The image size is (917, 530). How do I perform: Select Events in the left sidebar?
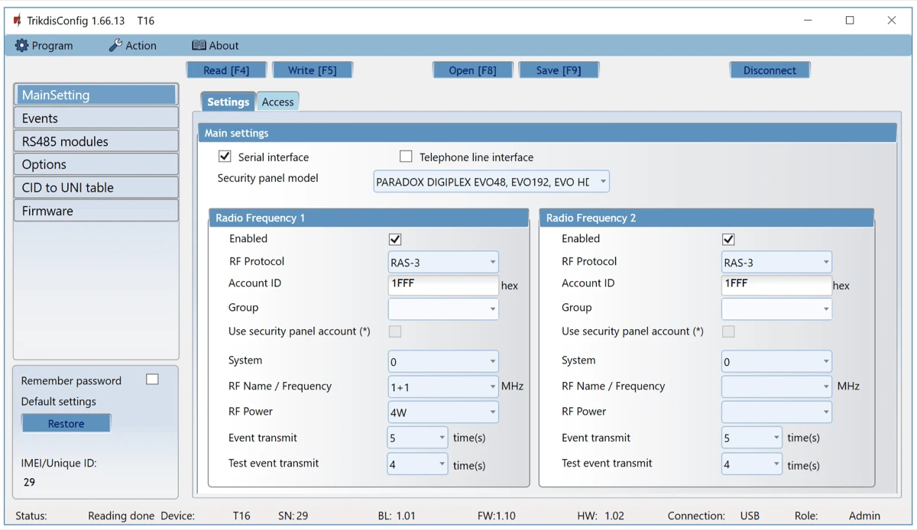point(96,118)
